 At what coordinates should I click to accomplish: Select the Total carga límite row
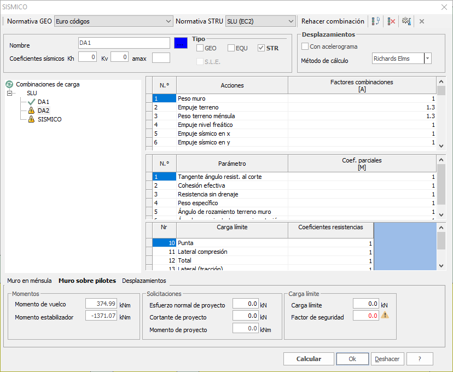pos(263,260)
